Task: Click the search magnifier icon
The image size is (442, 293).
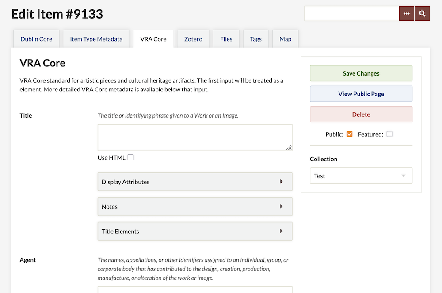Action: 422,13
